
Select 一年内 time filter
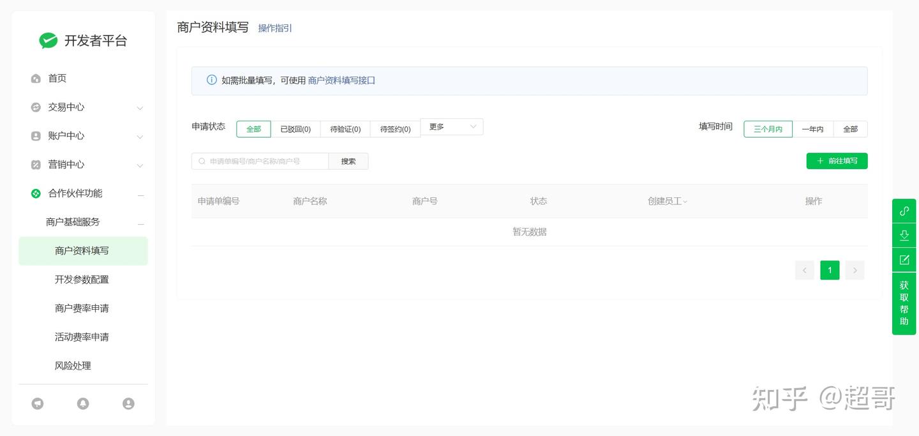(812, 129)
